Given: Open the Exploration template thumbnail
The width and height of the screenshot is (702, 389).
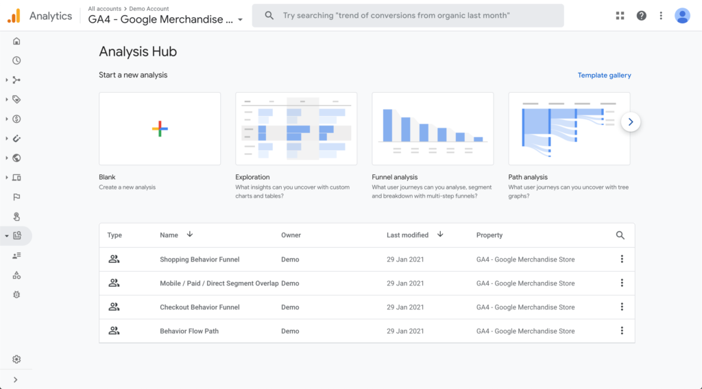Looking at the screenshot, I should (296, 128).
